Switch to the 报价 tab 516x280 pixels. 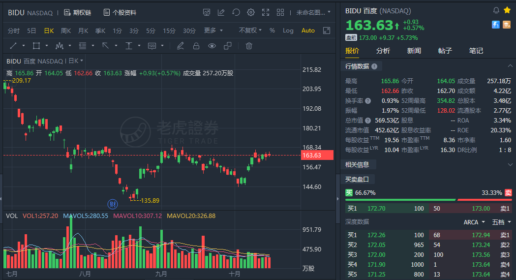tap(352, 51)
